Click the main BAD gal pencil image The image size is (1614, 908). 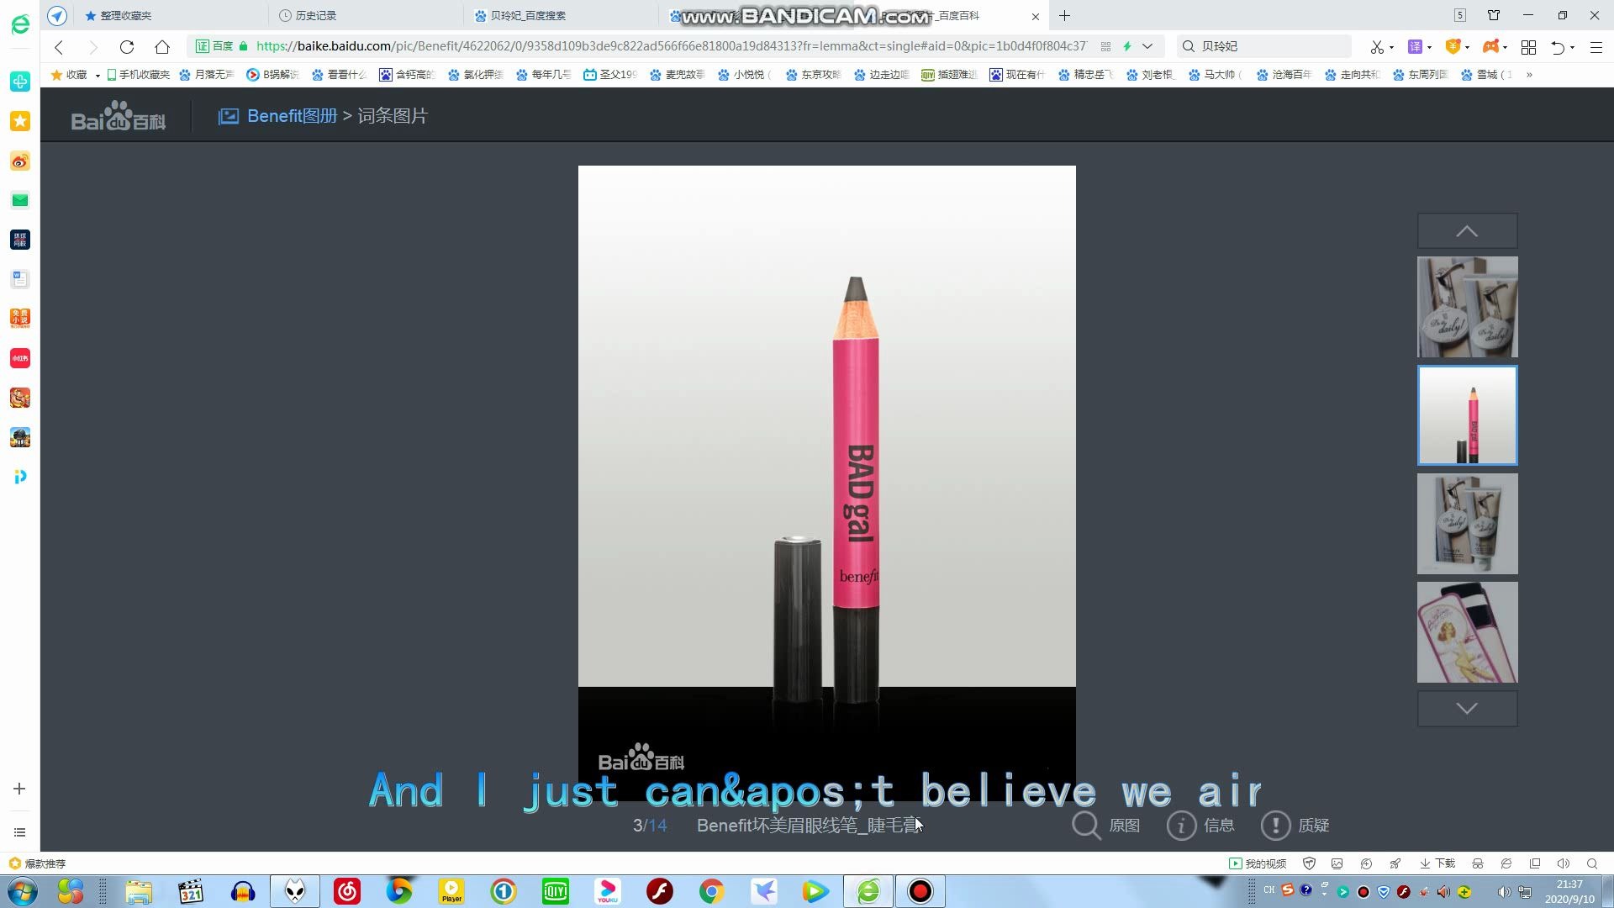point(826,483)
